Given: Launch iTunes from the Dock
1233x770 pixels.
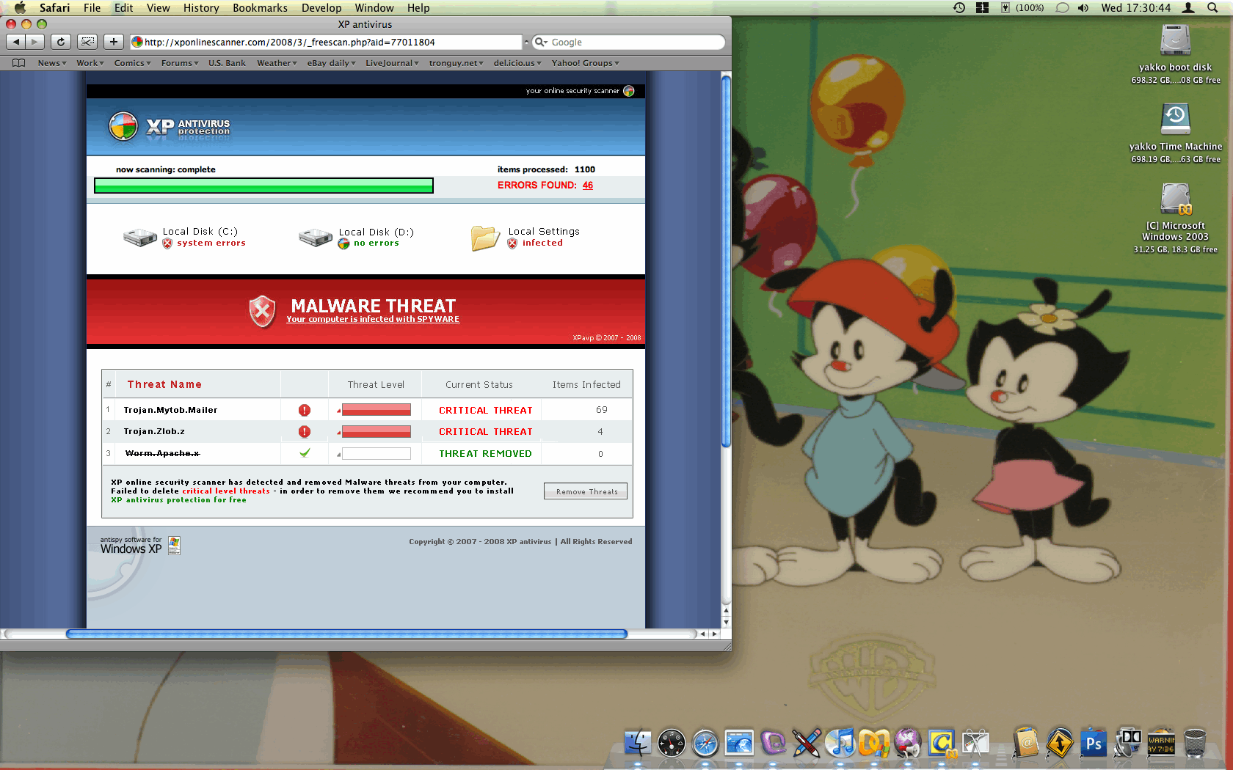Looking at the screenshot, I should point(840,743).
